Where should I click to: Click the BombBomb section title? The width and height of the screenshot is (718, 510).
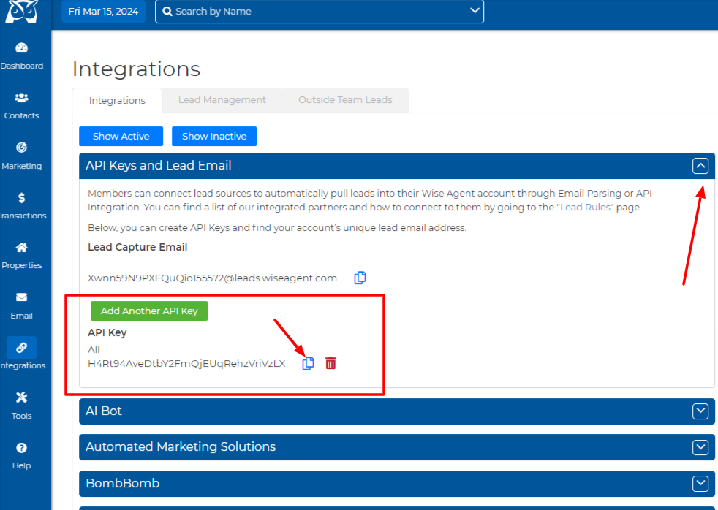click(x=123, y=483)
